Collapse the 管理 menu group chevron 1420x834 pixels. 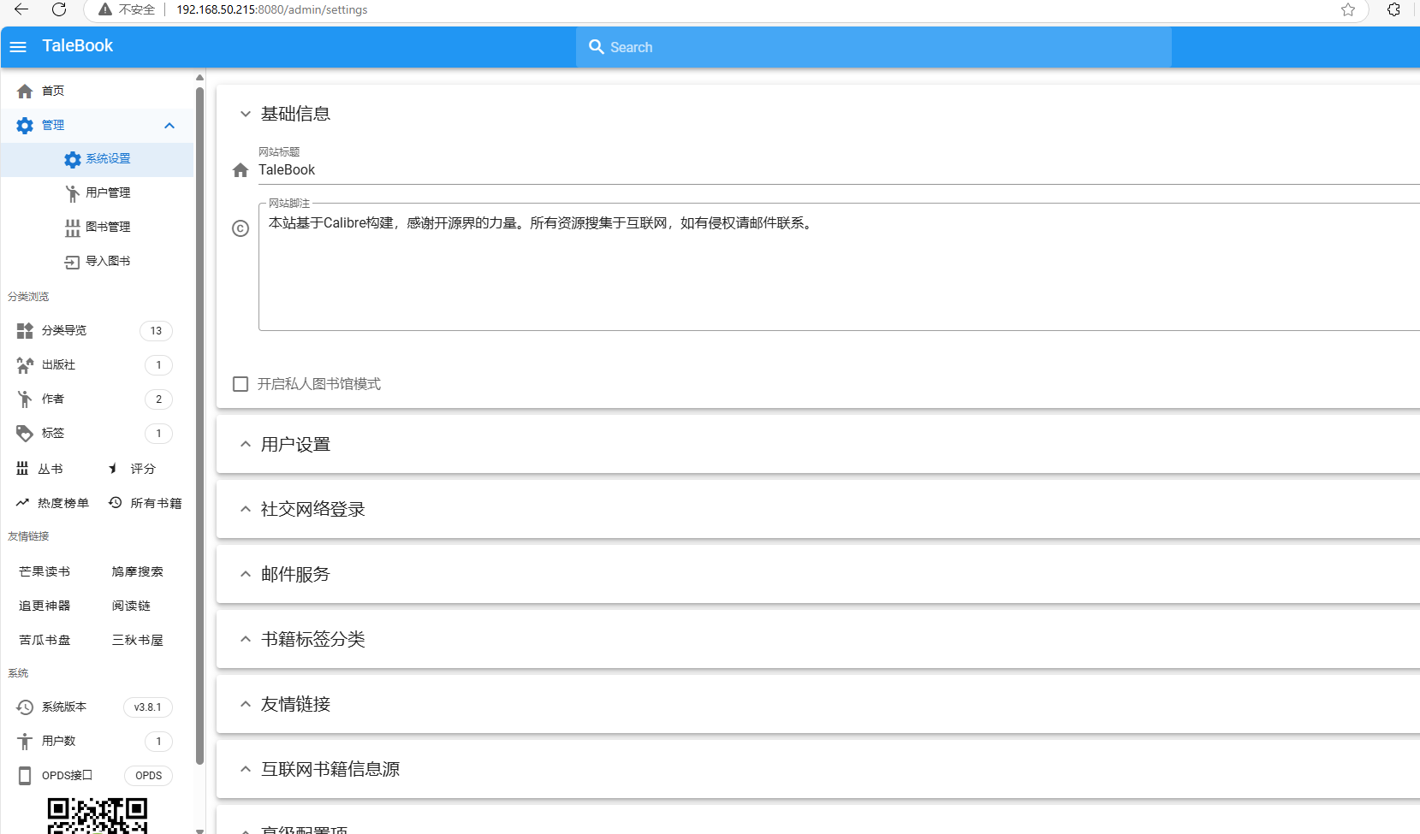click(169, 126)
